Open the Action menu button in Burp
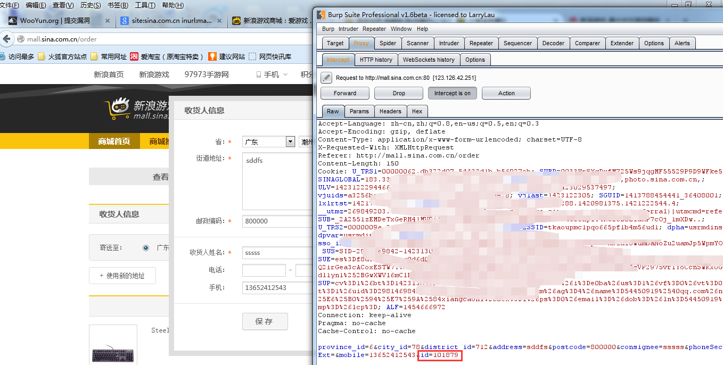The image size is (723, 365). click(x=506, y=93)
